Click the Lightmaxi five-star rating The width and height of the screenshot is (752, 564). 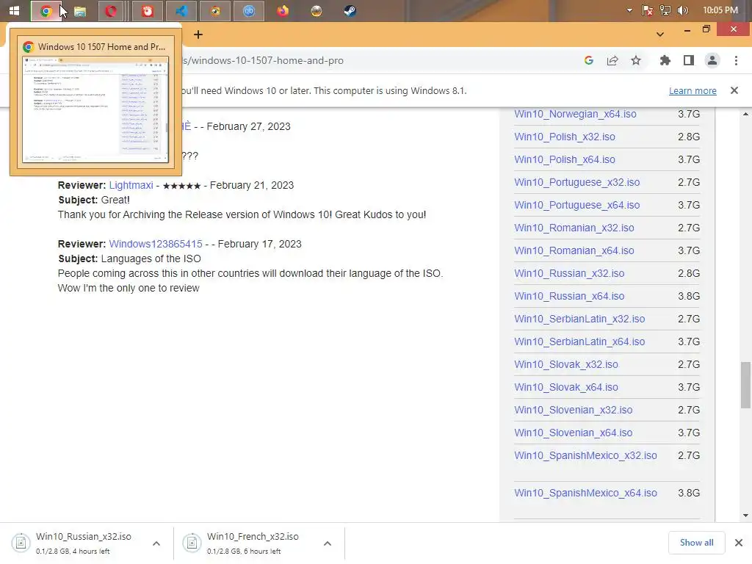tap(181, 186)
